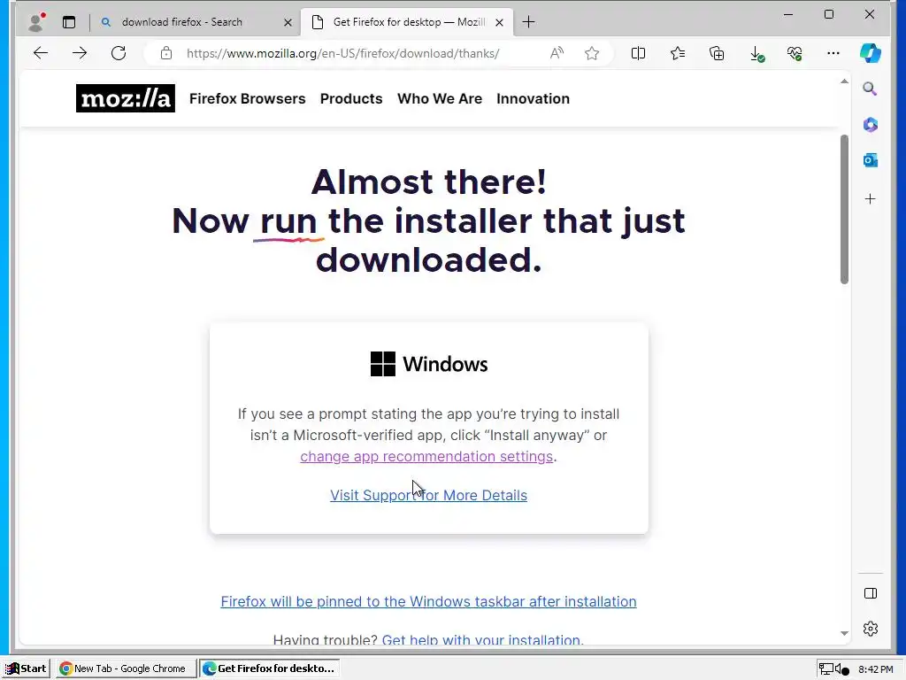
Task: Click the 8:42 PM clock
Action: 875,669
